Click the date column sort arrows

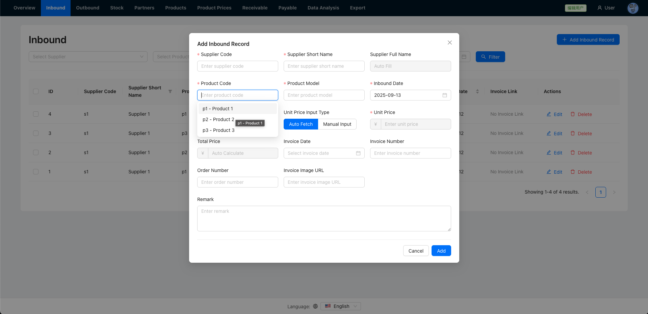pyautogui.click(x=477, y=91)
